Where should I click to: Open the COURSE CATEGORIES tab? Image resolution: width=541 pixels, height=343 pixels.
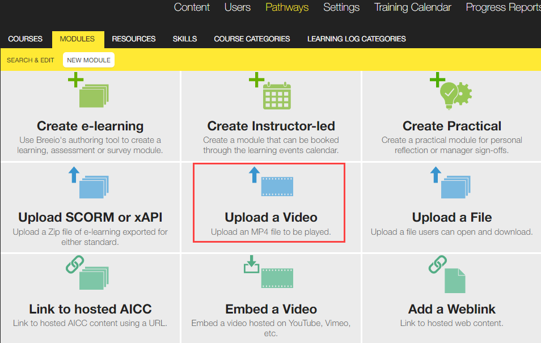point(252,39)
